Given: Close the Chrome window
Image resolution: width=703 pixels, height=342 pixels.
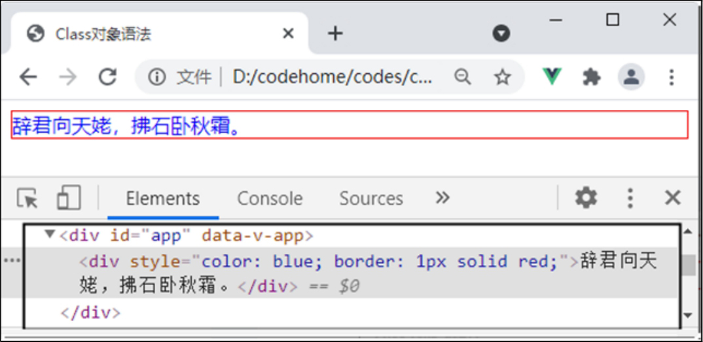Looking at the screenshot, I should 670,20.
